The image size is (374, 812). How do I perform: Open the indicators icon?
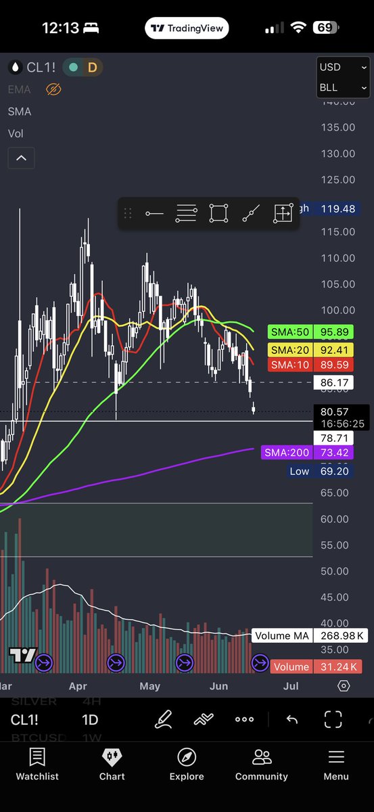click(204, 719)
